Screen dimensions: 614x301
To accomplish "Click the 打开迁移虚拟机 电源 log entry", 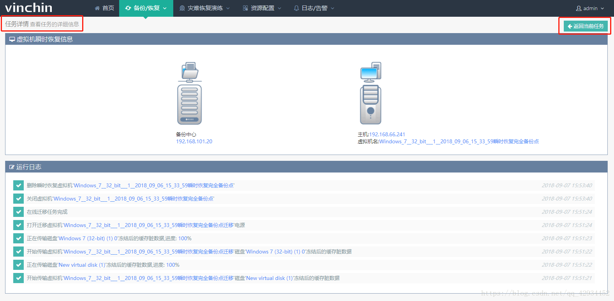I will coord(135,225).
